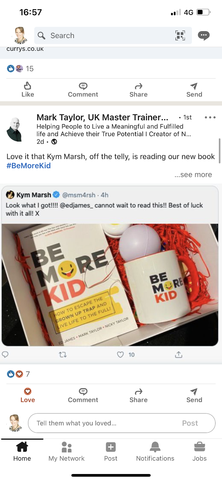Open the Be More Kid book photo
The image size is (222, 481).
point(110,285)
